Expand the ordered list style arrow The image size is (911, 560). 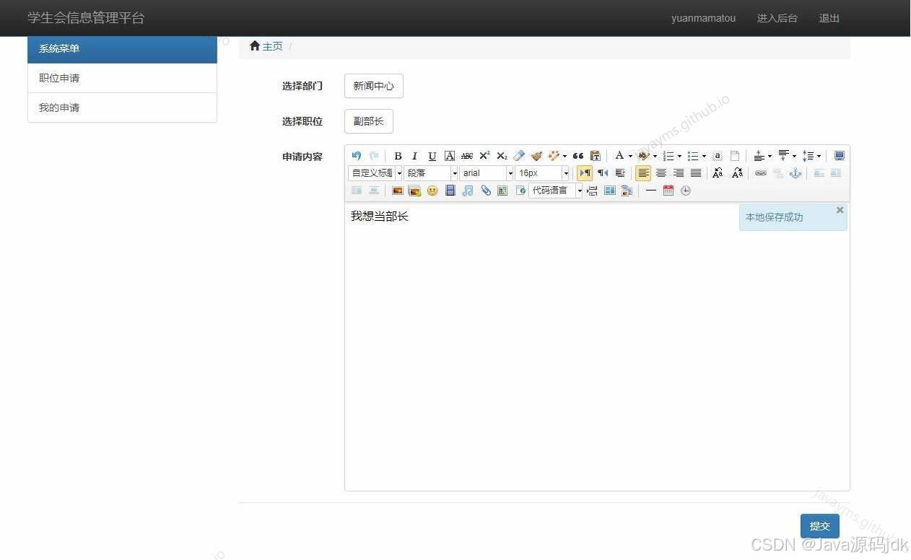(x=679, y=156)
